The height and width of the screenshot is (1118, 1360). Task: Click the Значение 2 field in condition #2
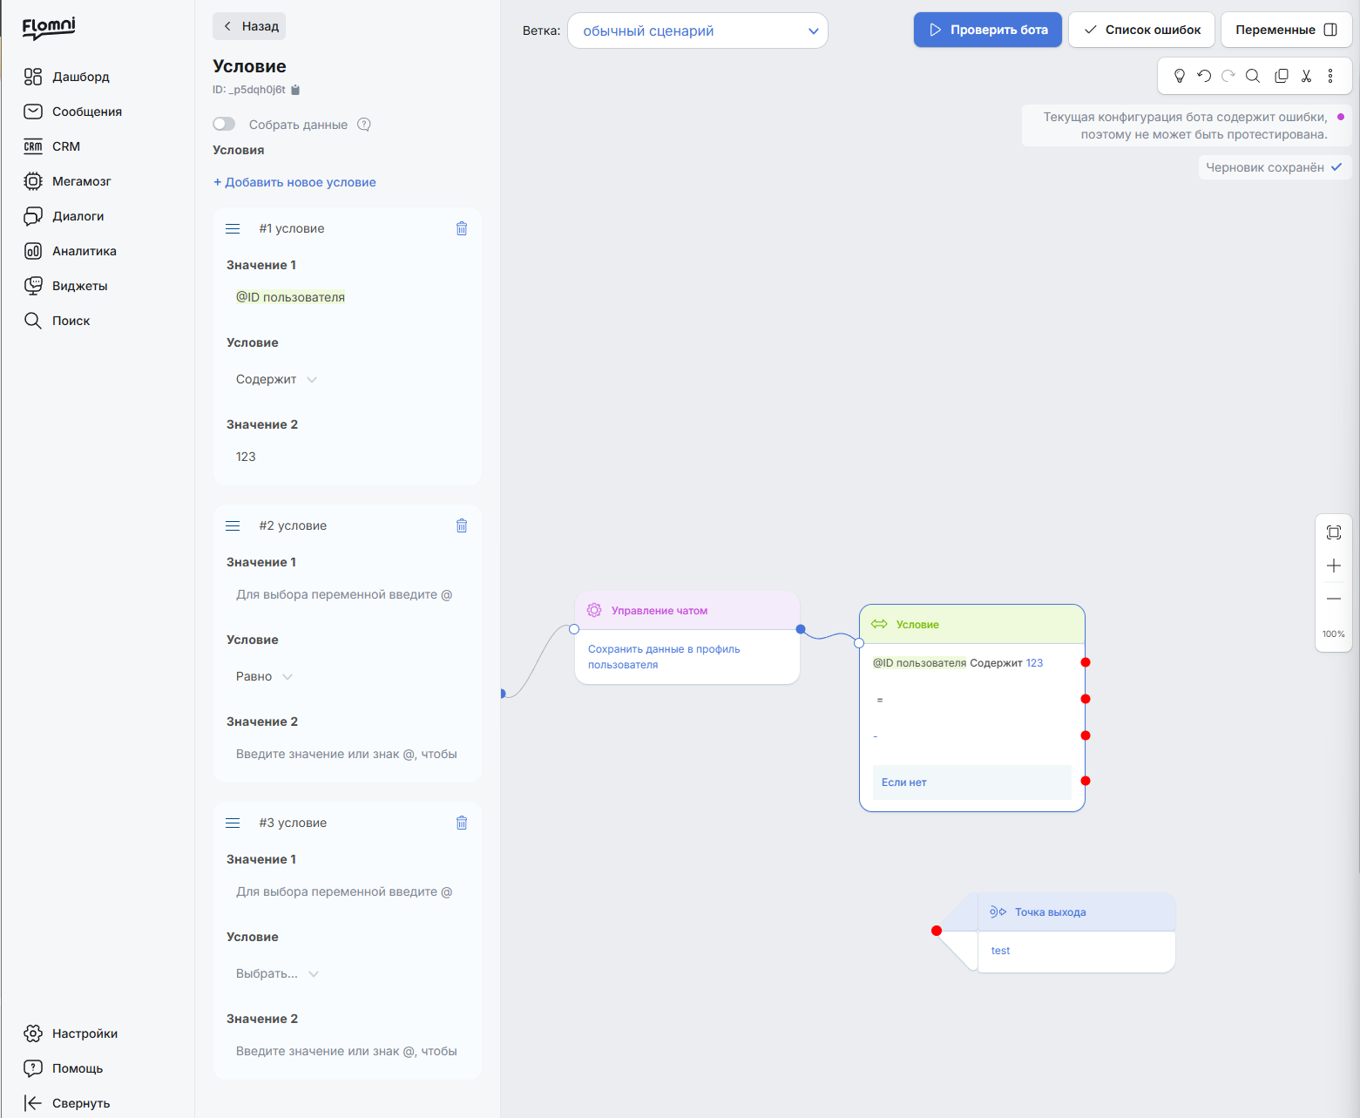click(347, 754)
